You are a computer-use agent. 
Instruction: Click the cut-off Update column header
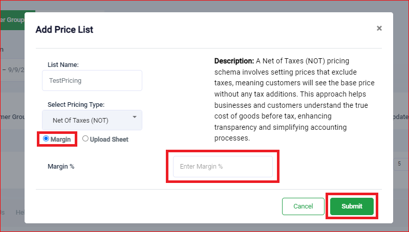coord(401,117)
